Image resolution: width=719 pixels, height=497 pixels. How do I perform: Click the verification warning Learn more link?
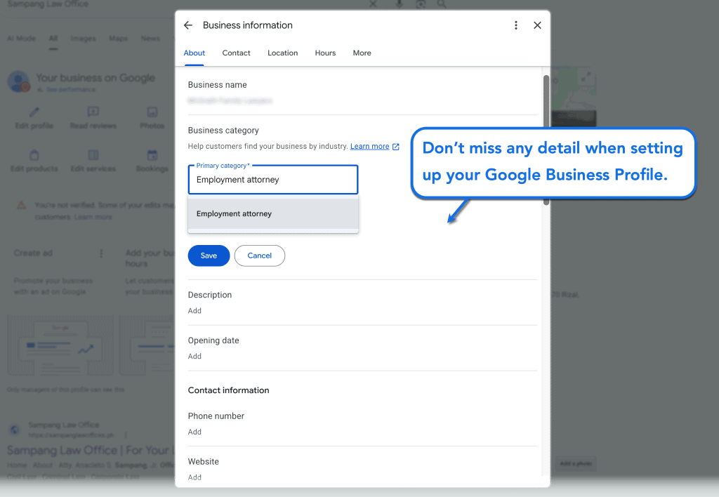pyautogui.click(x=93, y=217)
